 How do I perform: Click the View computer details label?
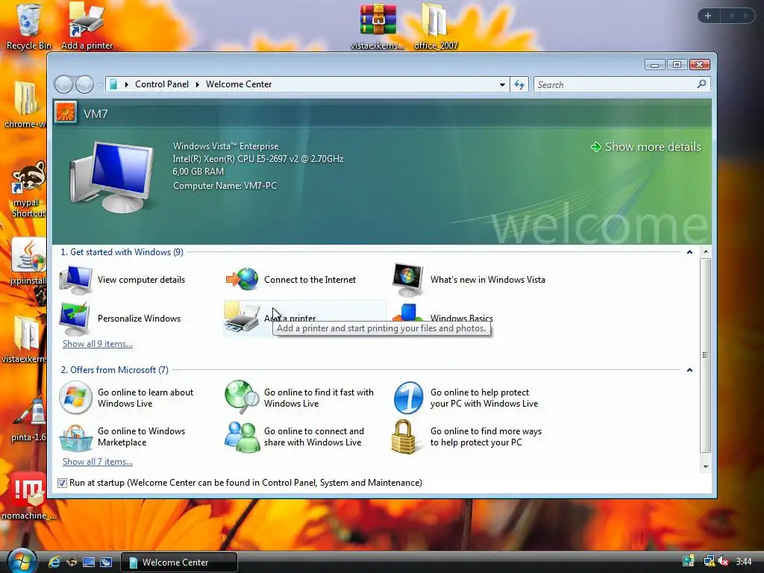[141, 280]
